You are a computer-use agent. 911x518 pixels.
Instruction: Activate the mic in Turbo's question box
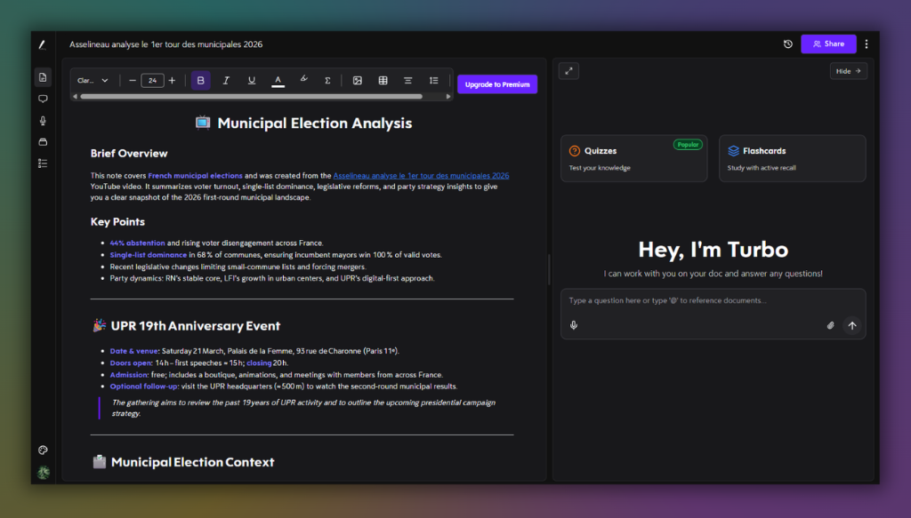pyautogui.click(x=574, y=324)
